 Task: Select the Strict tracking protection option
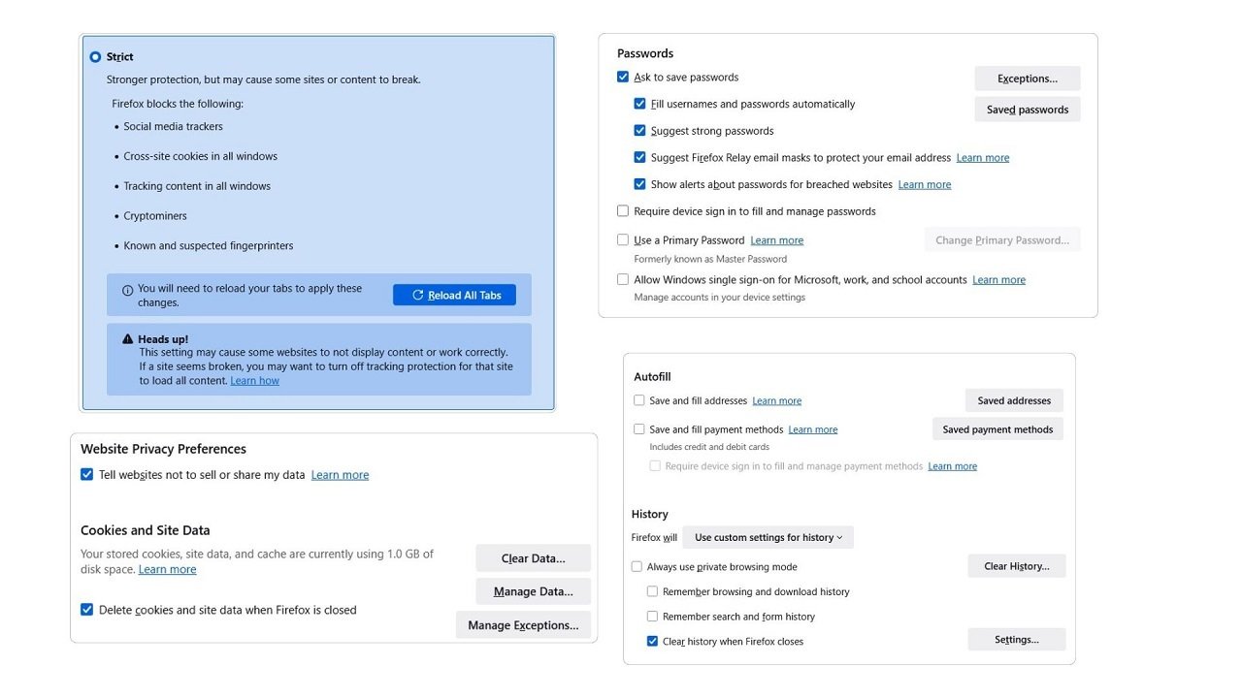tap(96, 56)
